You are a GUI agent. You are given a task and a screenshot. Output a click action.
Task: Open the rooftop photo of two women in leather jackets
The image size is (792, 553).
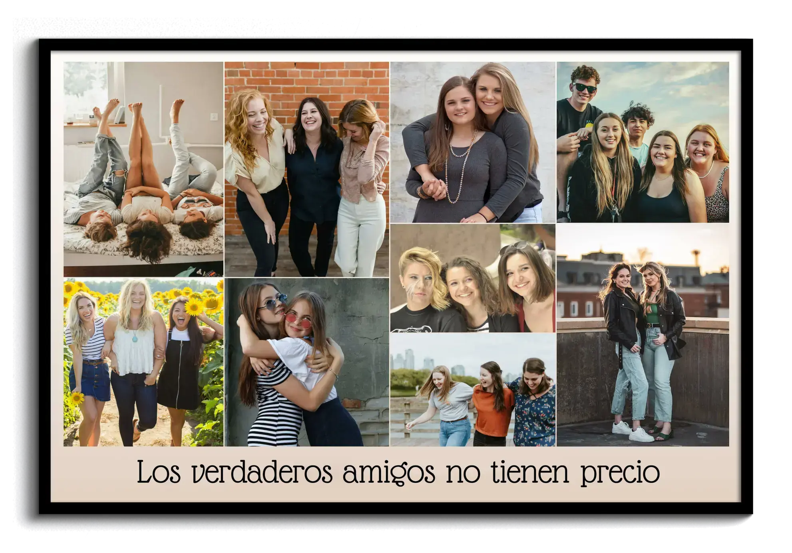(643, 335)
